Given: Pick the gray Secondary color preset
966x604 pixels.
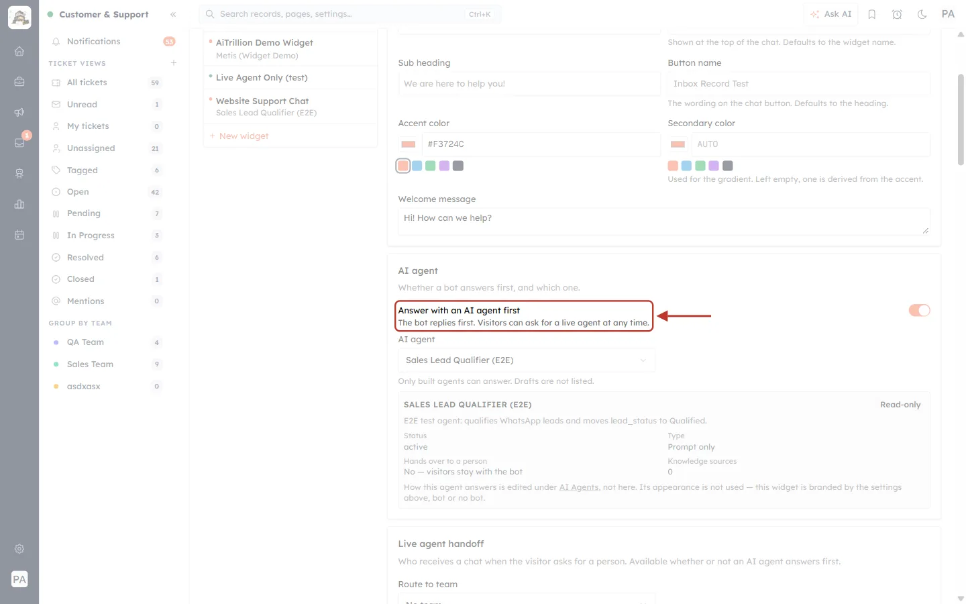Looking at the screenshot, I should (728, 166).
